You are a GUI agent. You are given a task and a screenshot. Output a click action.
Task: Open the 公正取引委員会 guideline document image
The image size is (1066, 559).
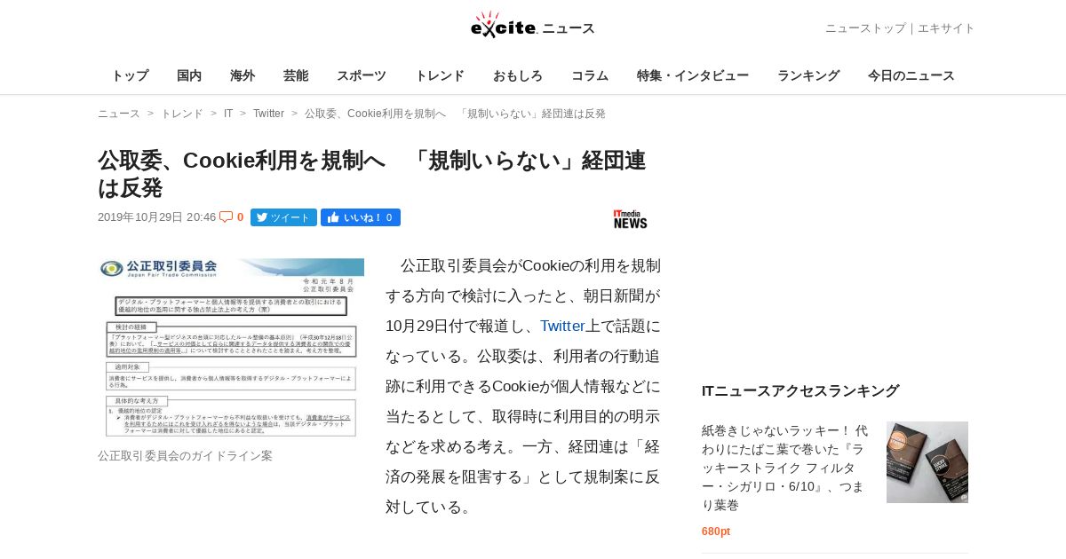231,347
